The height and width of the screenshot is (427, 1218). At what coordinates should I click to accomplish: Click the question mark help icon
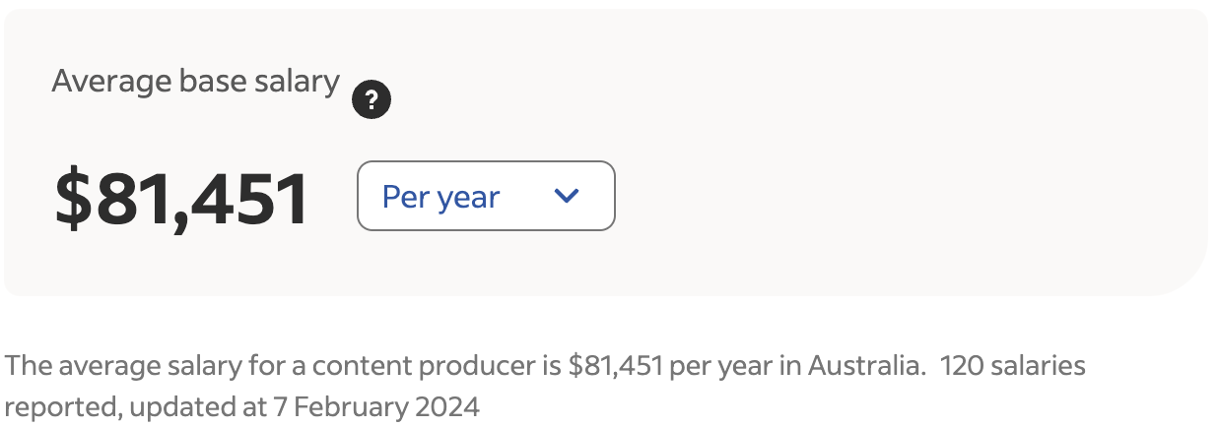click(372, 99)
